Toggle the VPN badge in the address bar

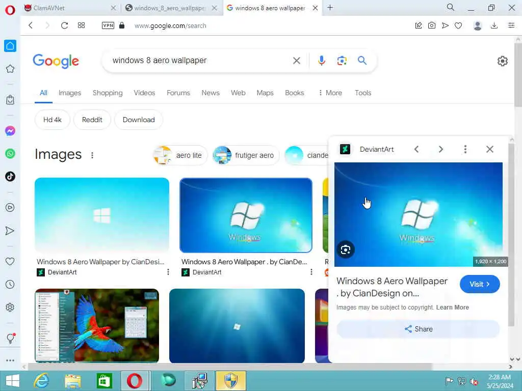[108, 25]
